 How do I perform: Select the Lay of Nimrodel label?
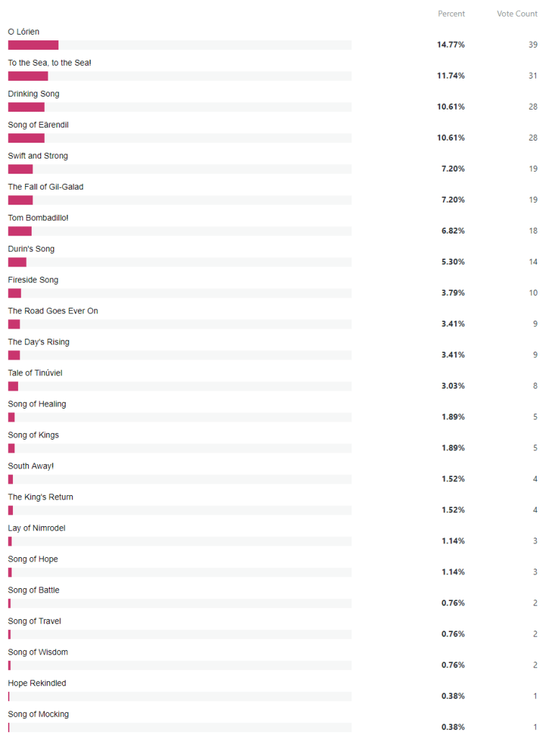pyautogui.click(x=37, y=528)
